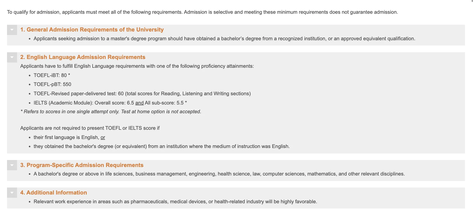Screen dimensions: 473x216
Task: Click the '2. English Language Admission Requirements' heading
Action: [83, 57]
